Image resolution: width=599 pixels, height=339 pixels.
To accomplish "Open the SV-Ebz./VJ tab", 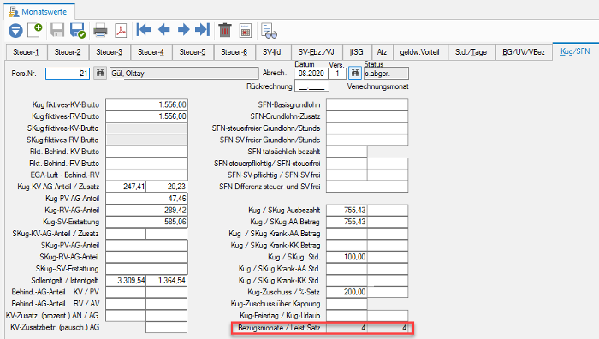I will pyautogui.click(x=317, y=52).
